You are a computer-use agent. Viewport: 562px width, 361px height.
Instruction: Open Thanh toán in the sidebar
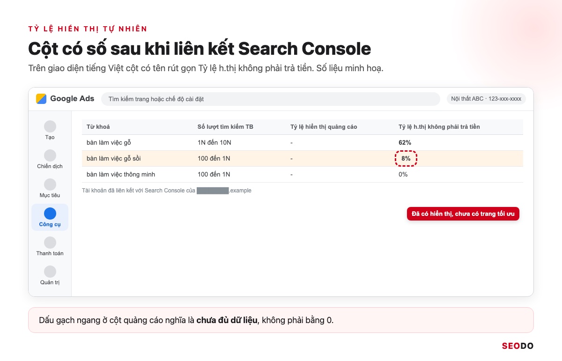coord(50,247)
